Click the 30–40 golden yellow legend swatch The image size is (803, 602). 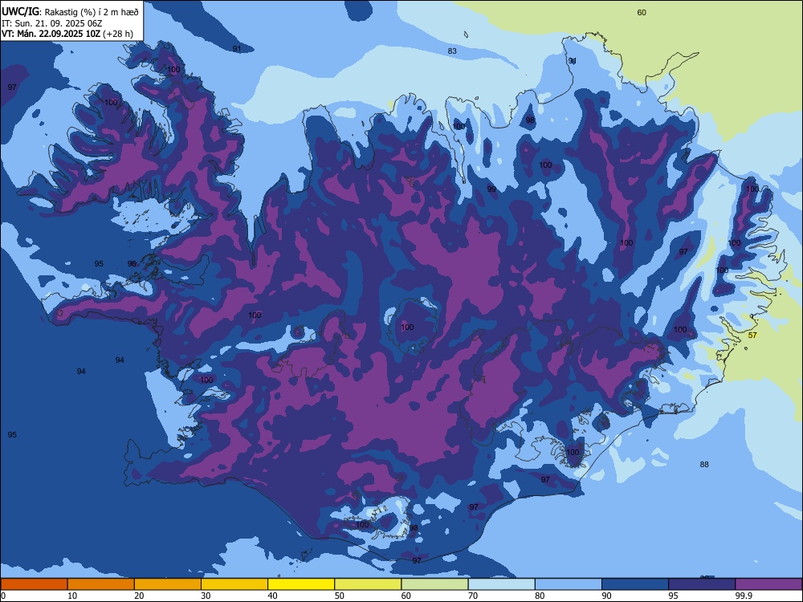click(234, 584)
